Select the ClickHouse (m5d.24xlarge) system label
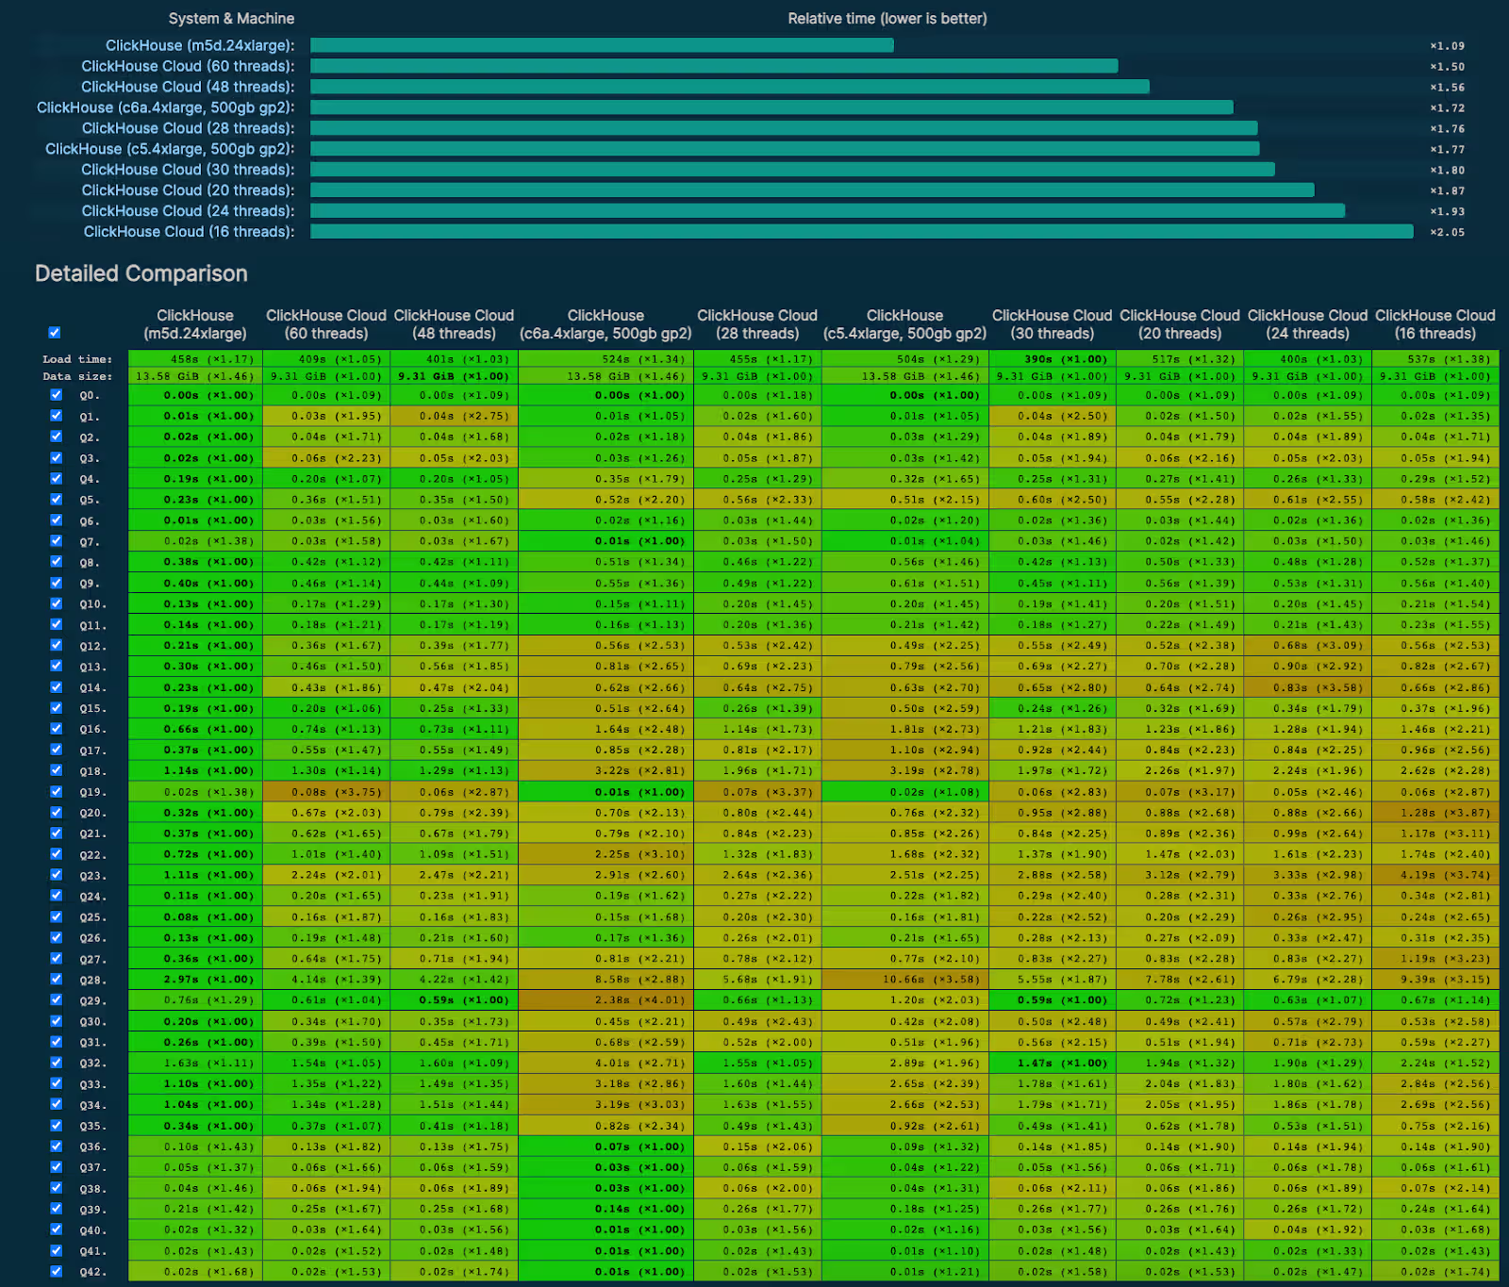 pyautogui.click(x=201, y=44)
